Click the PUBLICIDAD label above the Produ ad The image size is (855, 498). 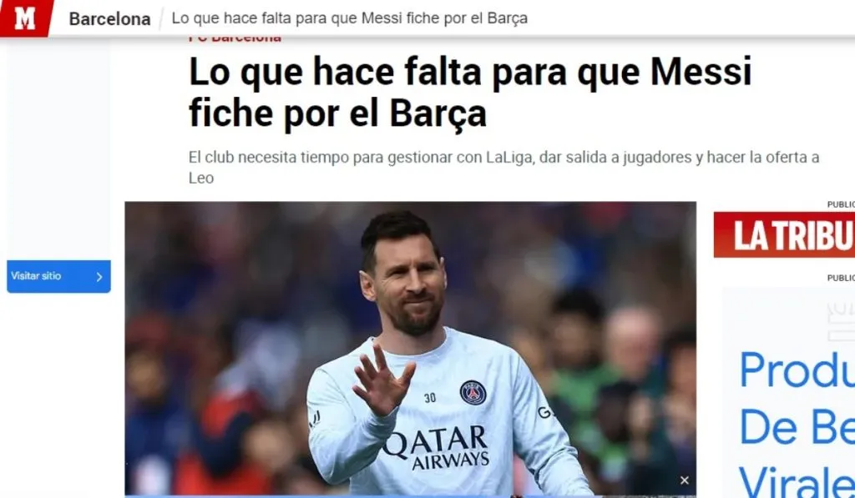point(841,278)
